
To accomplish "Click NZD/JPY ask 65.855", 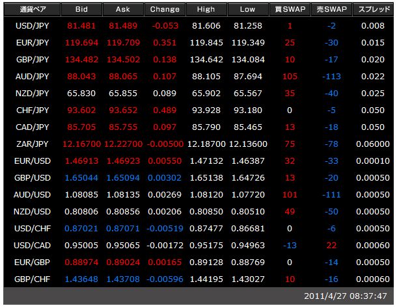I will (x=123, y=94).
